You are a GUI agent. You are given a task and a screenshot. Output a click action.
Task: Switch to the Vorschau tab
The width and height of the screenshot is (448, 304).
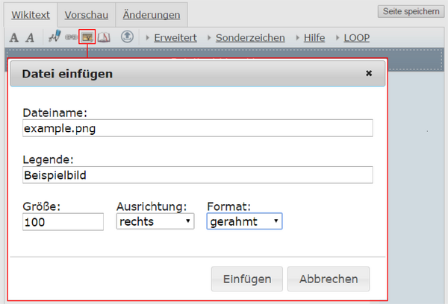point(87,15)
